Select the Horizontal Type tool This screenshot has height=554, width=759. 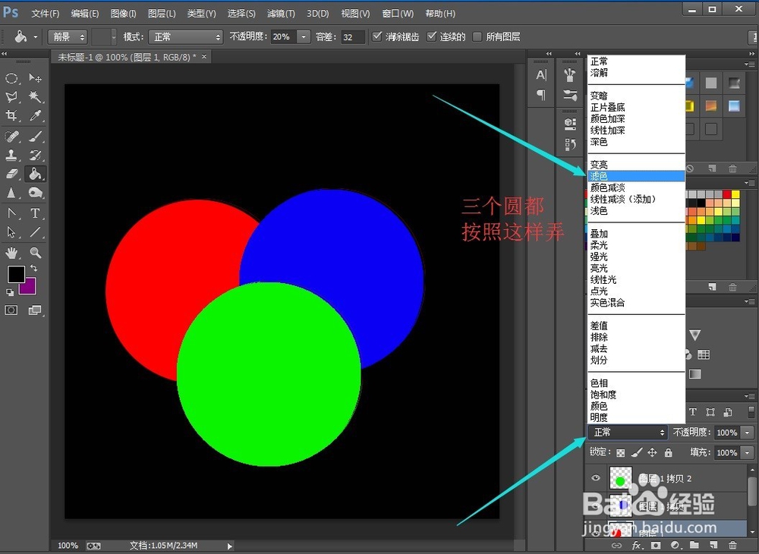pyautogui.click(x=35, y=213)
